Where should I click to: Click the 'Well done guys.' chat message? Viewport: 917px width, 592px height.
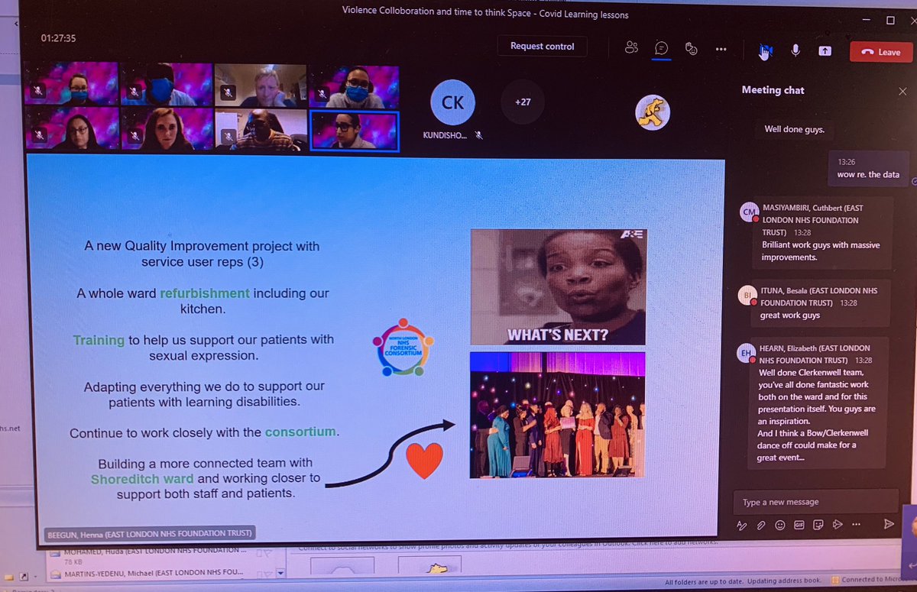[794, 129]
